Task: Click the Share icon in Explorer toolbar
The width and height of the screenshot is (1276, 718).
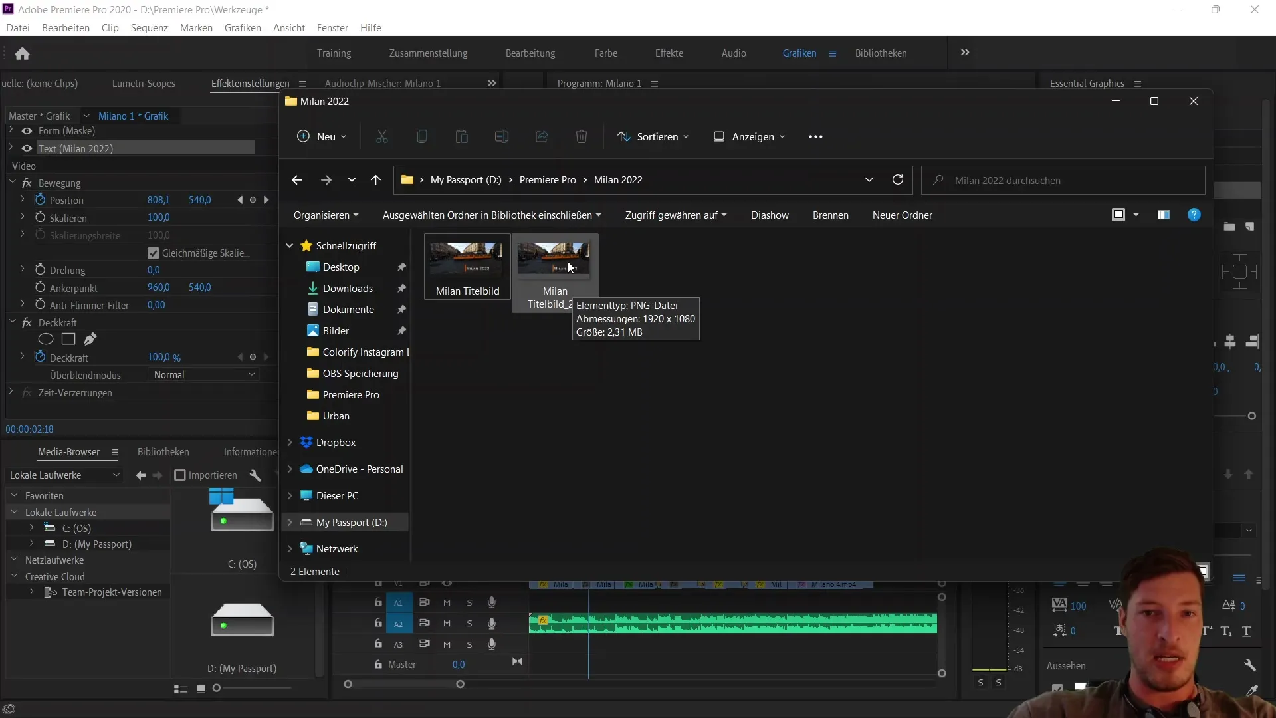Action: point(542,136)
